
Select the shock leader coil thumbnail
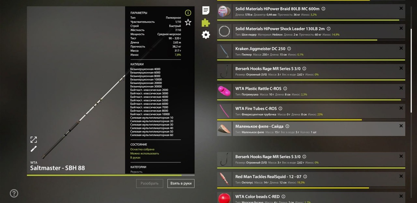point(224,32)
